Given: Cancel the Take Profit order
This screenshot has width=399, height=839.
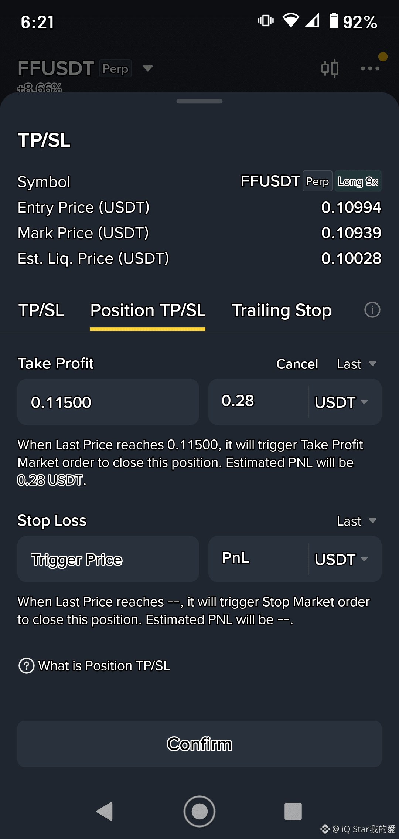Looking at the screenshot, I should tap(297, 364).
